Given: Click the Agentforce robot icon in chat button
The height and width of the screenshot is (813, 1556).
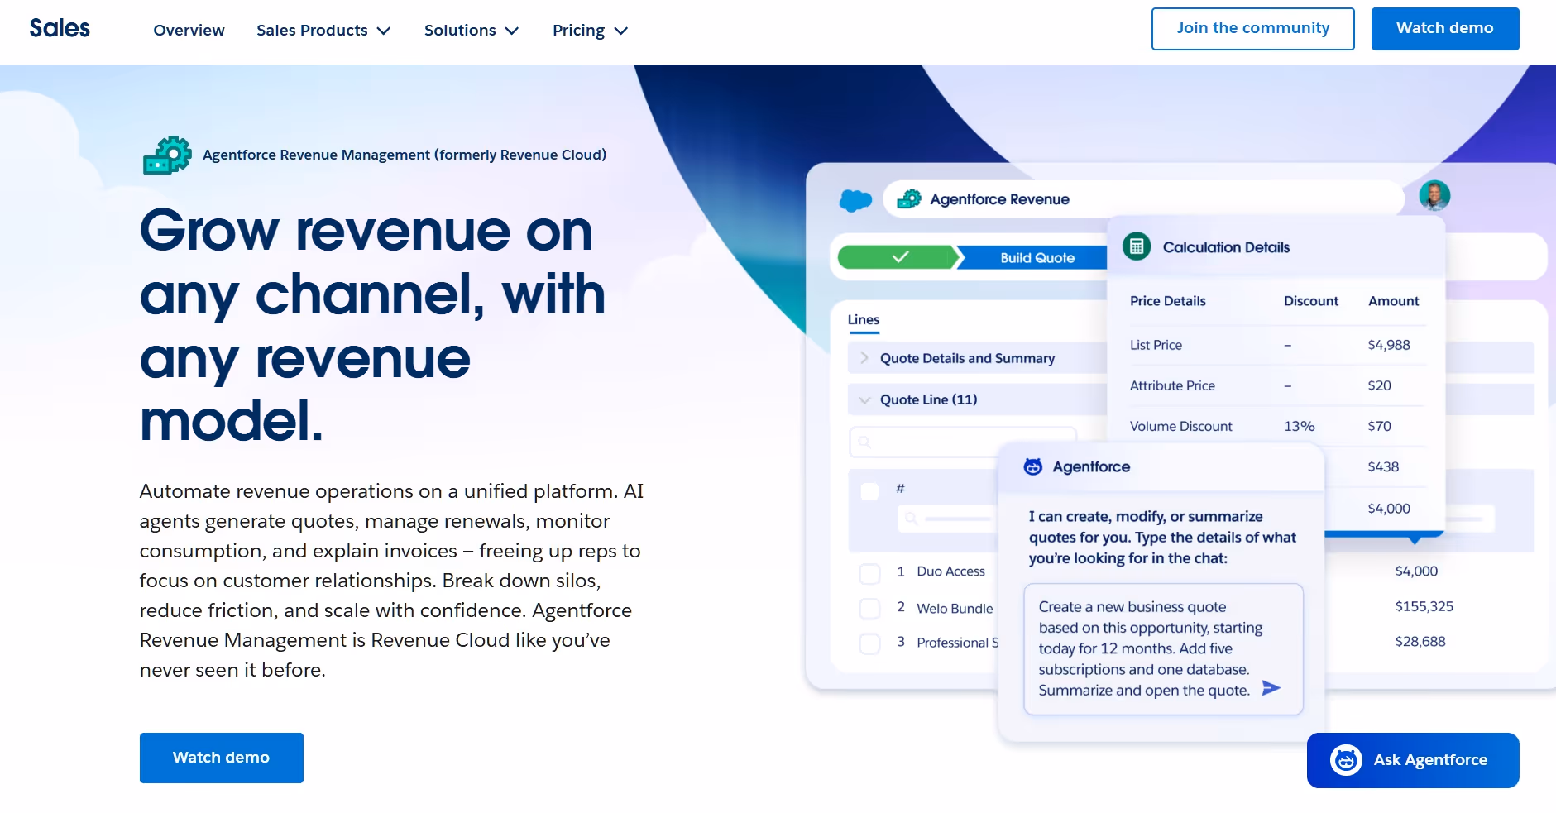Looking at the screenshot, I should 1346,760.
